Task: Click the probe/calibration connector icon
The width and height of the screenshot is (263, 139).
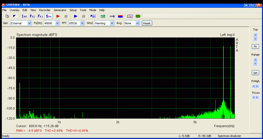Action: (x=112, y=16)
